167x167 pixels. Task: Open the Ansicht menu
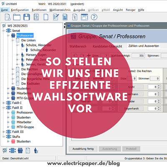pyautogui.click(x=118, y=10)
